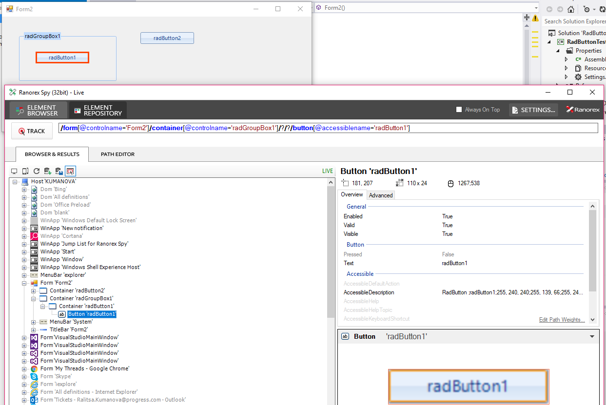Viewport: 606px width, 405px height.
Task: Expand the TitleBar 'Form2' node
Action: click(x=34, y=329)
